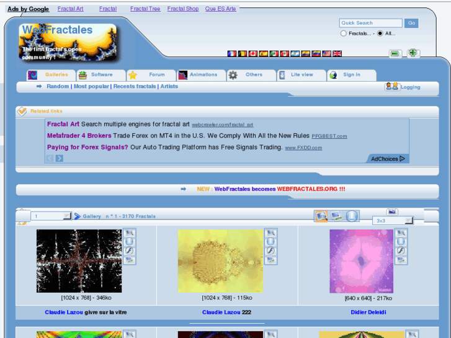
Task: Activate the magnifier gallery view icon
Action: click(321, 216)
